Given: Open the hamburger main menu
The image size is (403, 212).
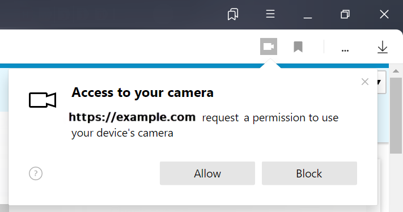Looking at the screenshot, I should 270,14.
